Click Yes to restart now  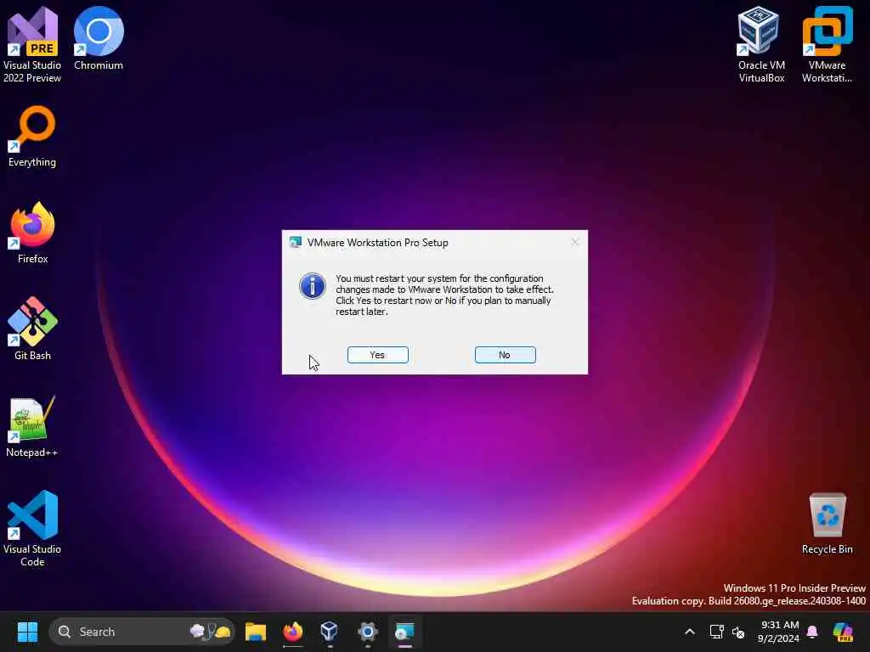pyautogui.click(x=378, y=355)
